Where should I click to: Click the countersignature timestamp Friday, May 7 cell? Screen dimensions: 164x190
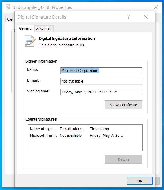106,135
